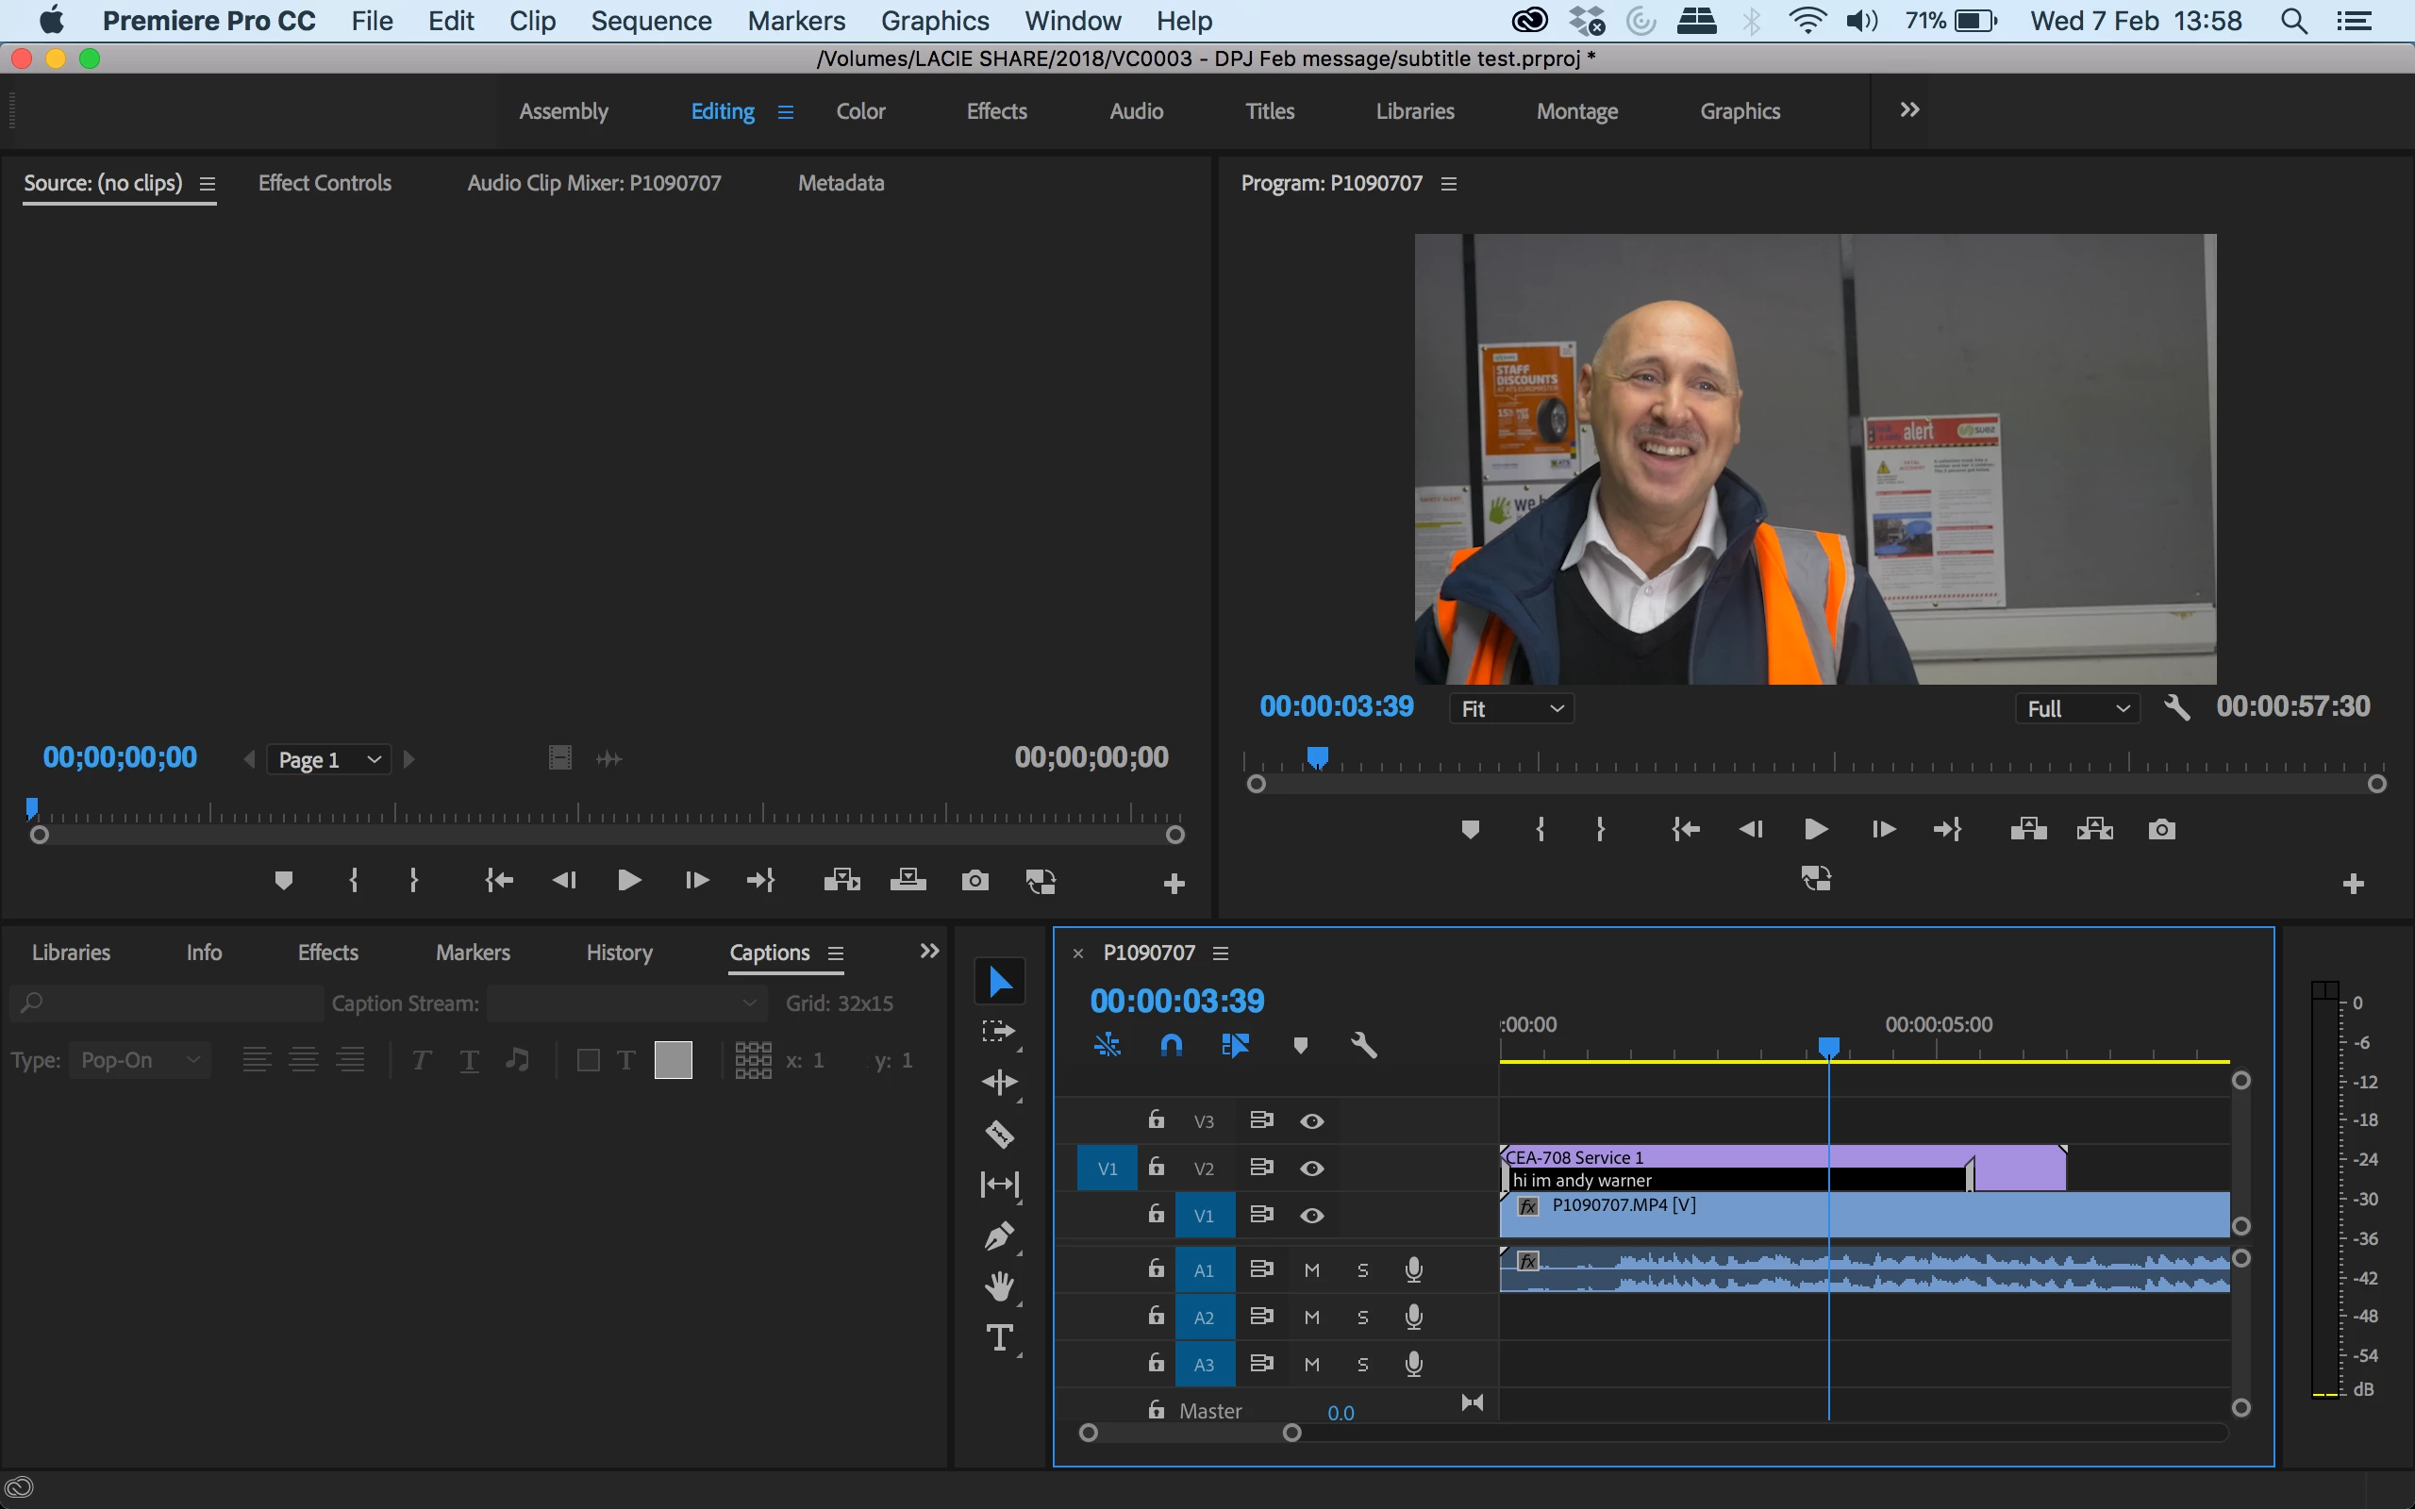Open Full playback resolution dropdown
Image resolution: width=2415 pixels, height=1509 pixels.
click(2077, 708)
